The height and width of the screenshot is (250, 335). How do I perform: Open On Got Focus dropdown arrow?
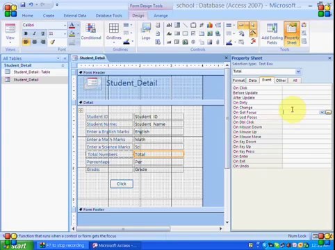coord(322,112)
